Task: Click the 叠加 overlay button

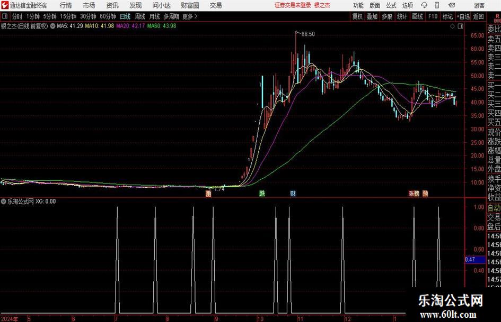Action: click(372, 16)
